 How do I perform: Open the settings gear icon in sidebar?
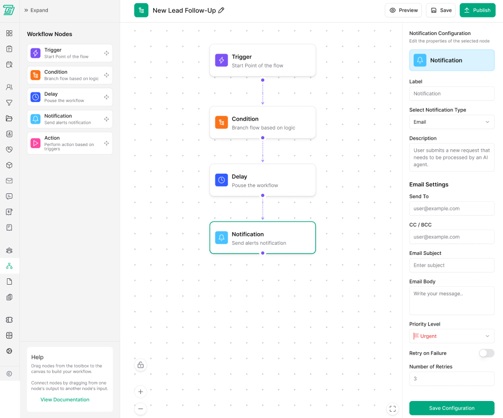pyautogui.click(x=9, y=351)
